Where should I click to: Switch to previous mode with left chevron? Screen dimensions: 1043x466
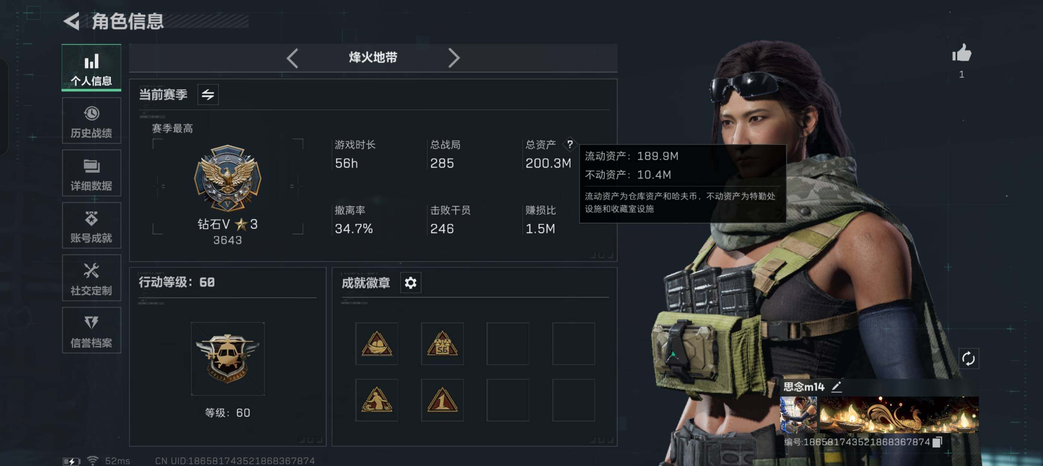click(x=292, y=58)
